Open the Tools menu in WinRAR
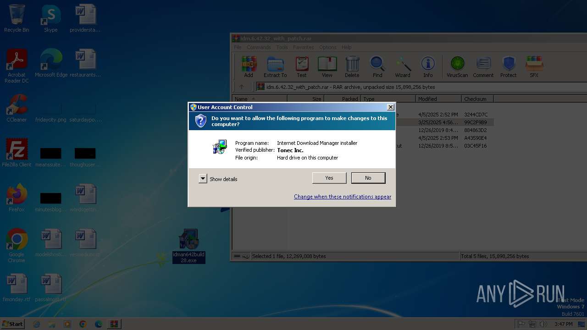 [282, 47]
